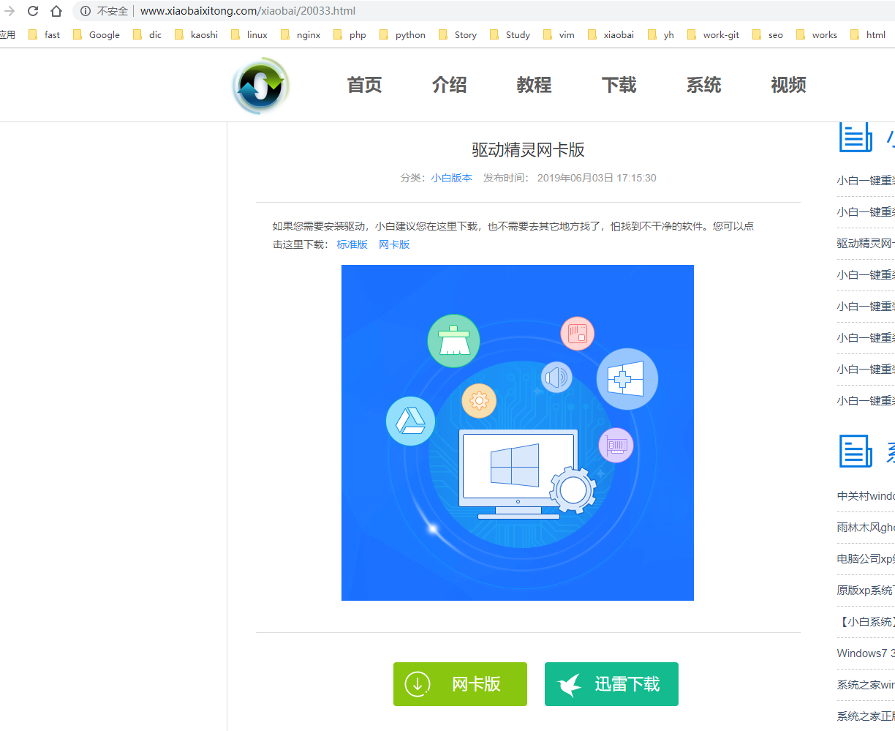Screen dimensions: 895x731
Task: Click the download arrow icon on 网卡版 button
Action: tap(418, 684)
